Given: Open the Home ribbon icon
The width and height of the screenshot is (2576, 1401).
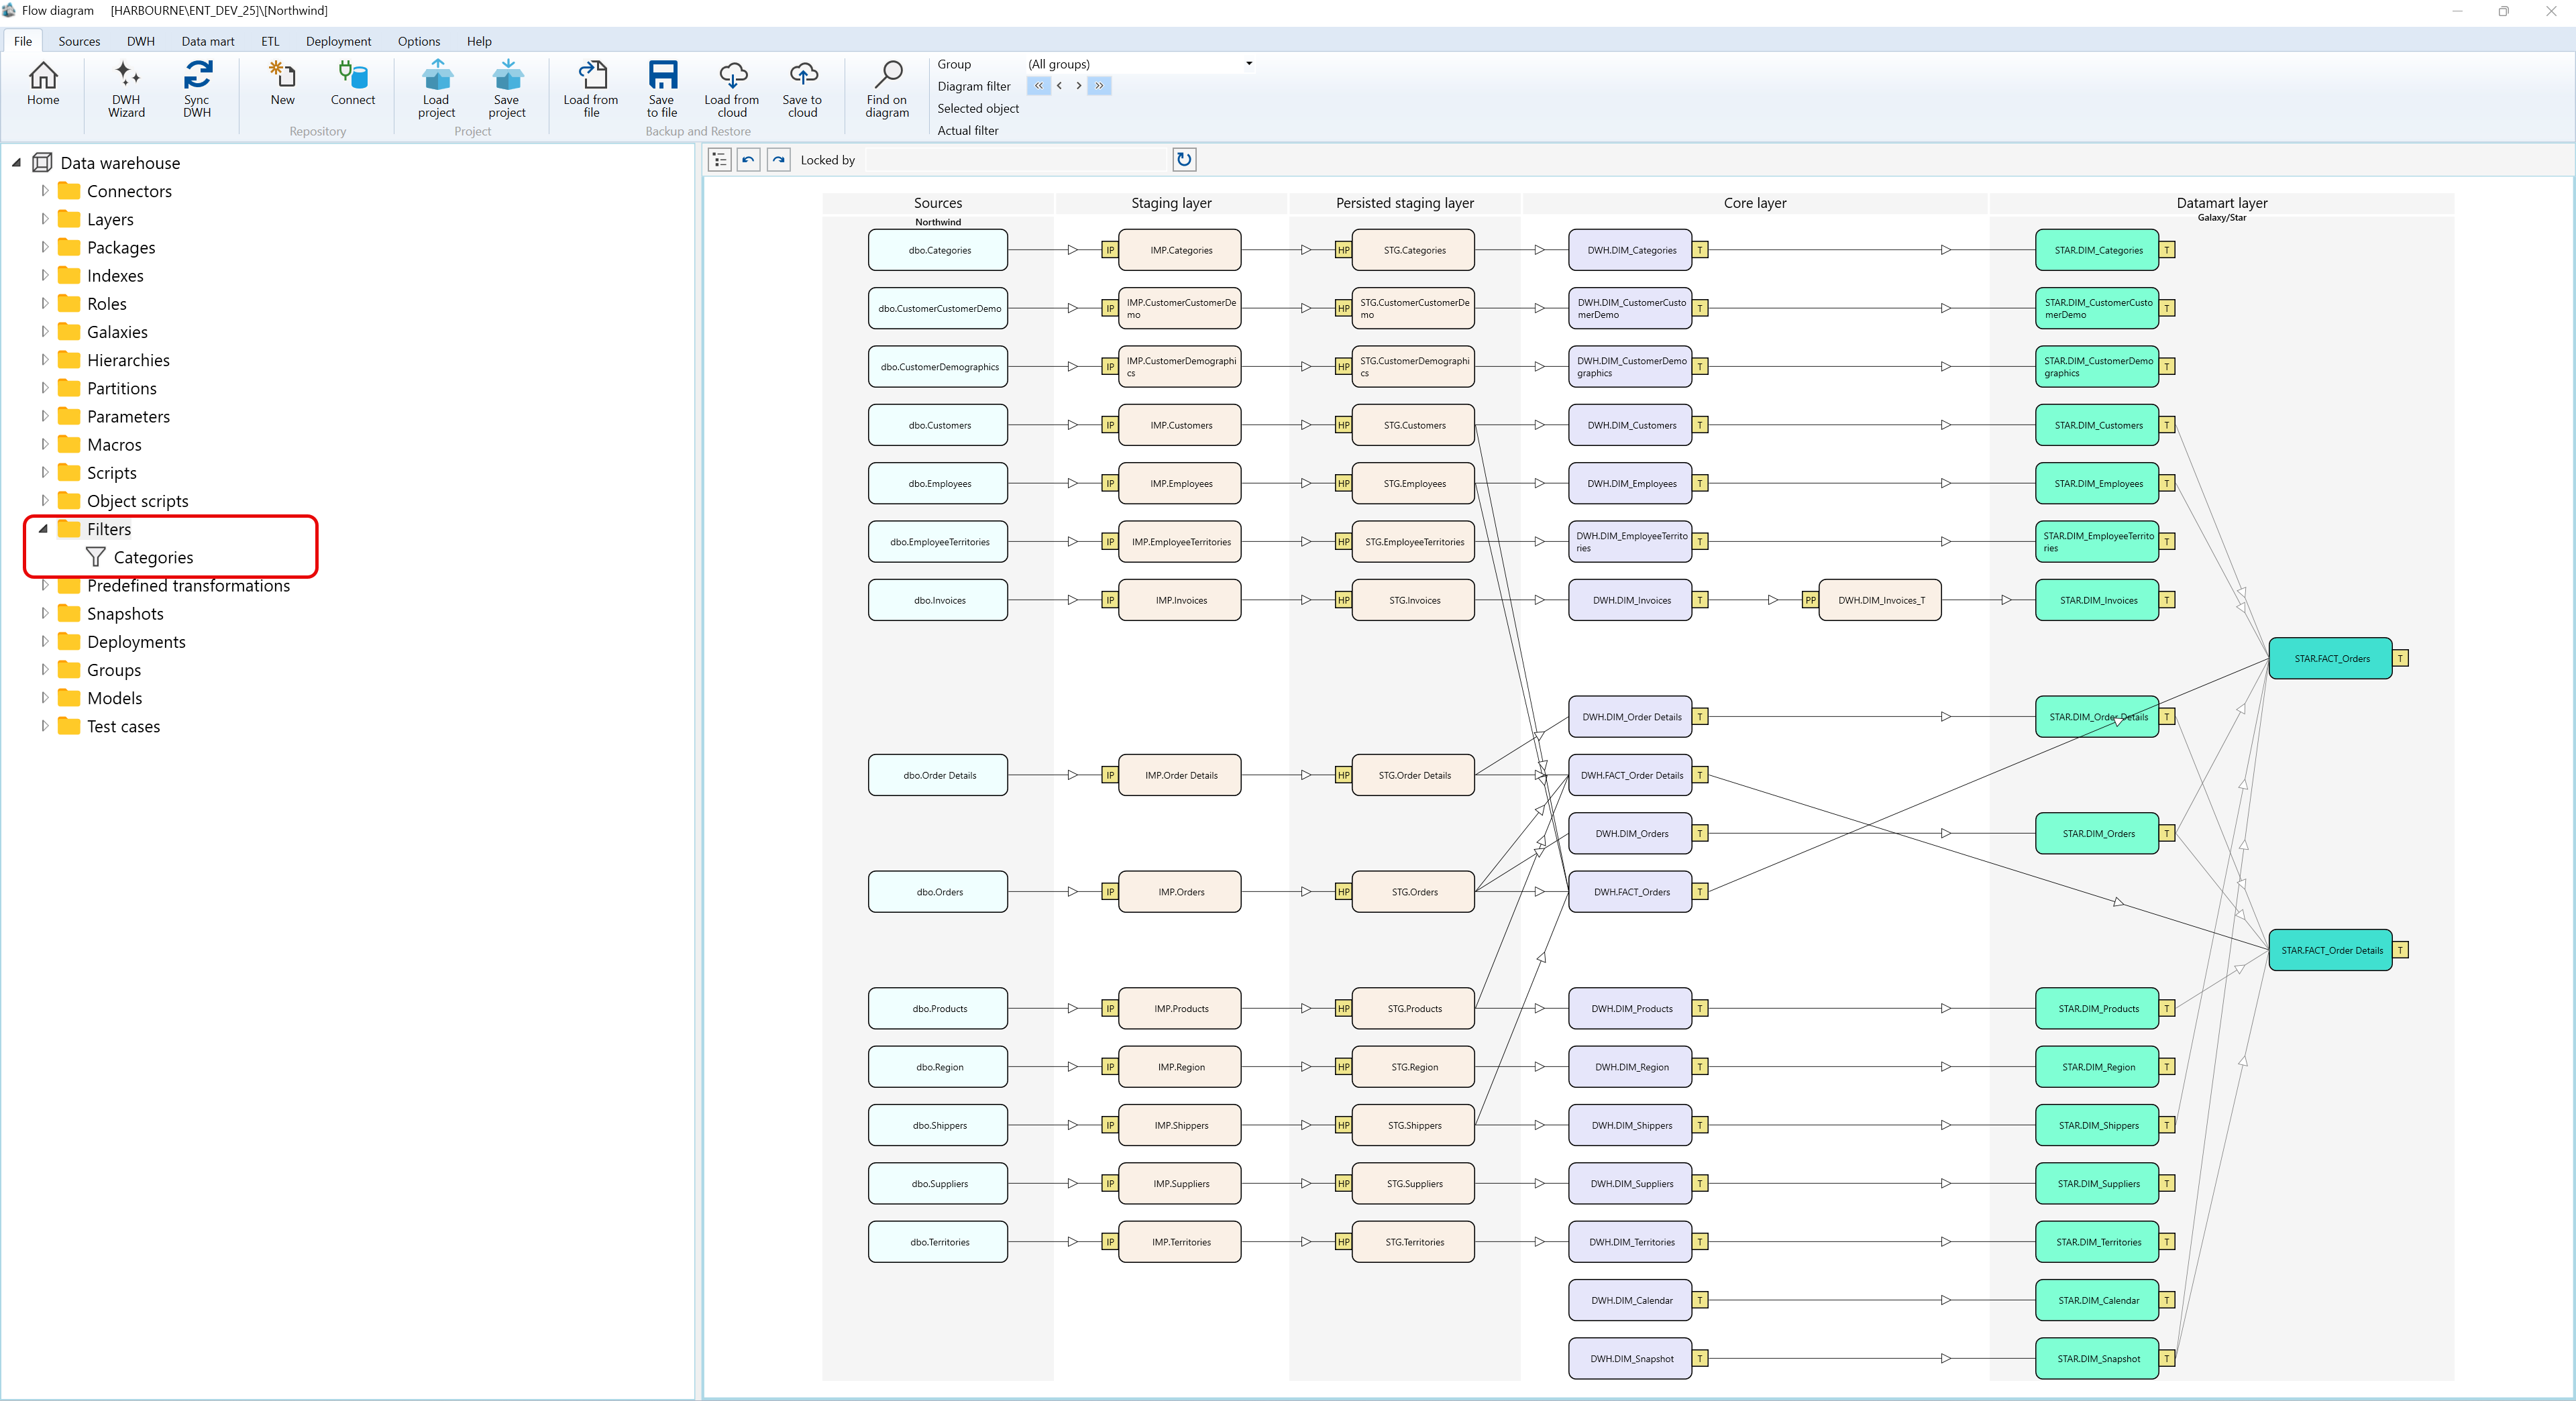Looking at the screenshot, I should click(43, 84).
